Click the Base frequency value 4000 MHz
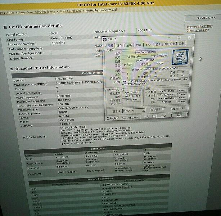Image resolution: width=221 pixels, height=216 pixels. pyautogui.click(x=64, y=96)
